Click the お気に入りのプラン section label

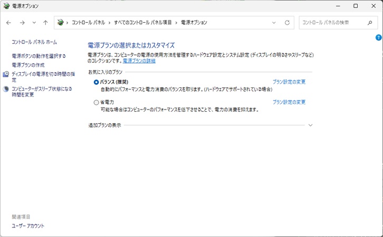(106, 72)
